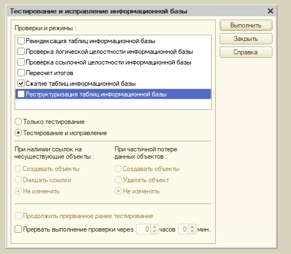Click the Закрыть button
This screenshot has width=291, height=254.
coord(246,39)
